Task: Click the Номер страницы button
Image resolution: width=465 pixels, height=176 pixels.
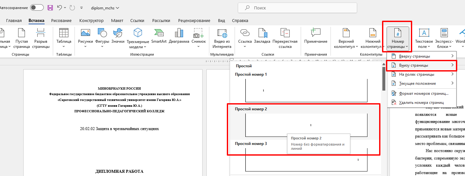Action: [398, 38]
